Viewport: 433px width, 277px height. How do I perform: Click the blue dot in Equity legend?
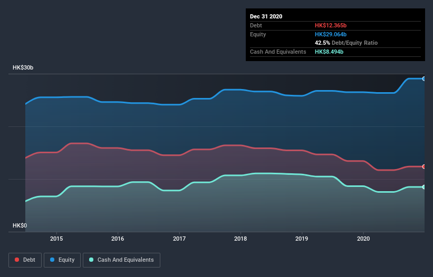pyautogui.click(x=52, y=260)
